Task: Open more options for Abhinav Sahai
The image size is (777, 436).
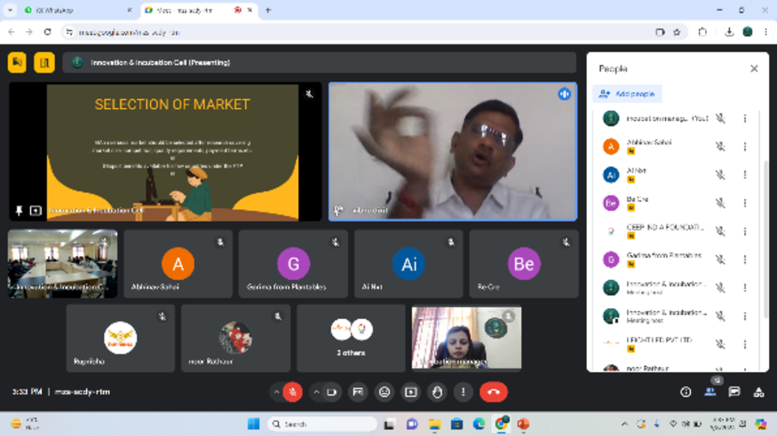Action: [744, 147]
